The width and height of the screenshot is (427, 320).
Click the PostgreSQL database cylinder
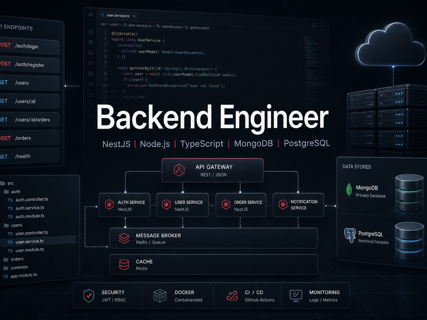coord(409,241)
